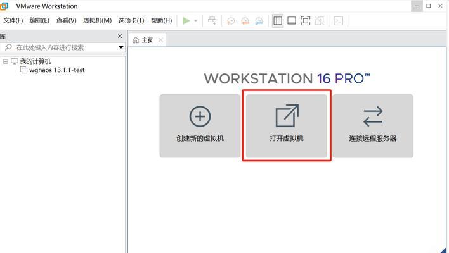Open the power options dropdown arrow
The image size is (449, 253).
196,21
